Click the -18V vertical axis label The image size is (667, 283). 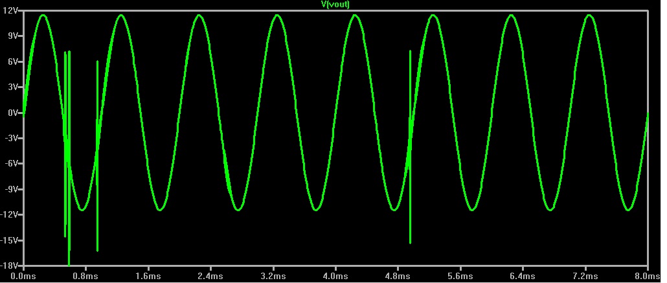9,265
